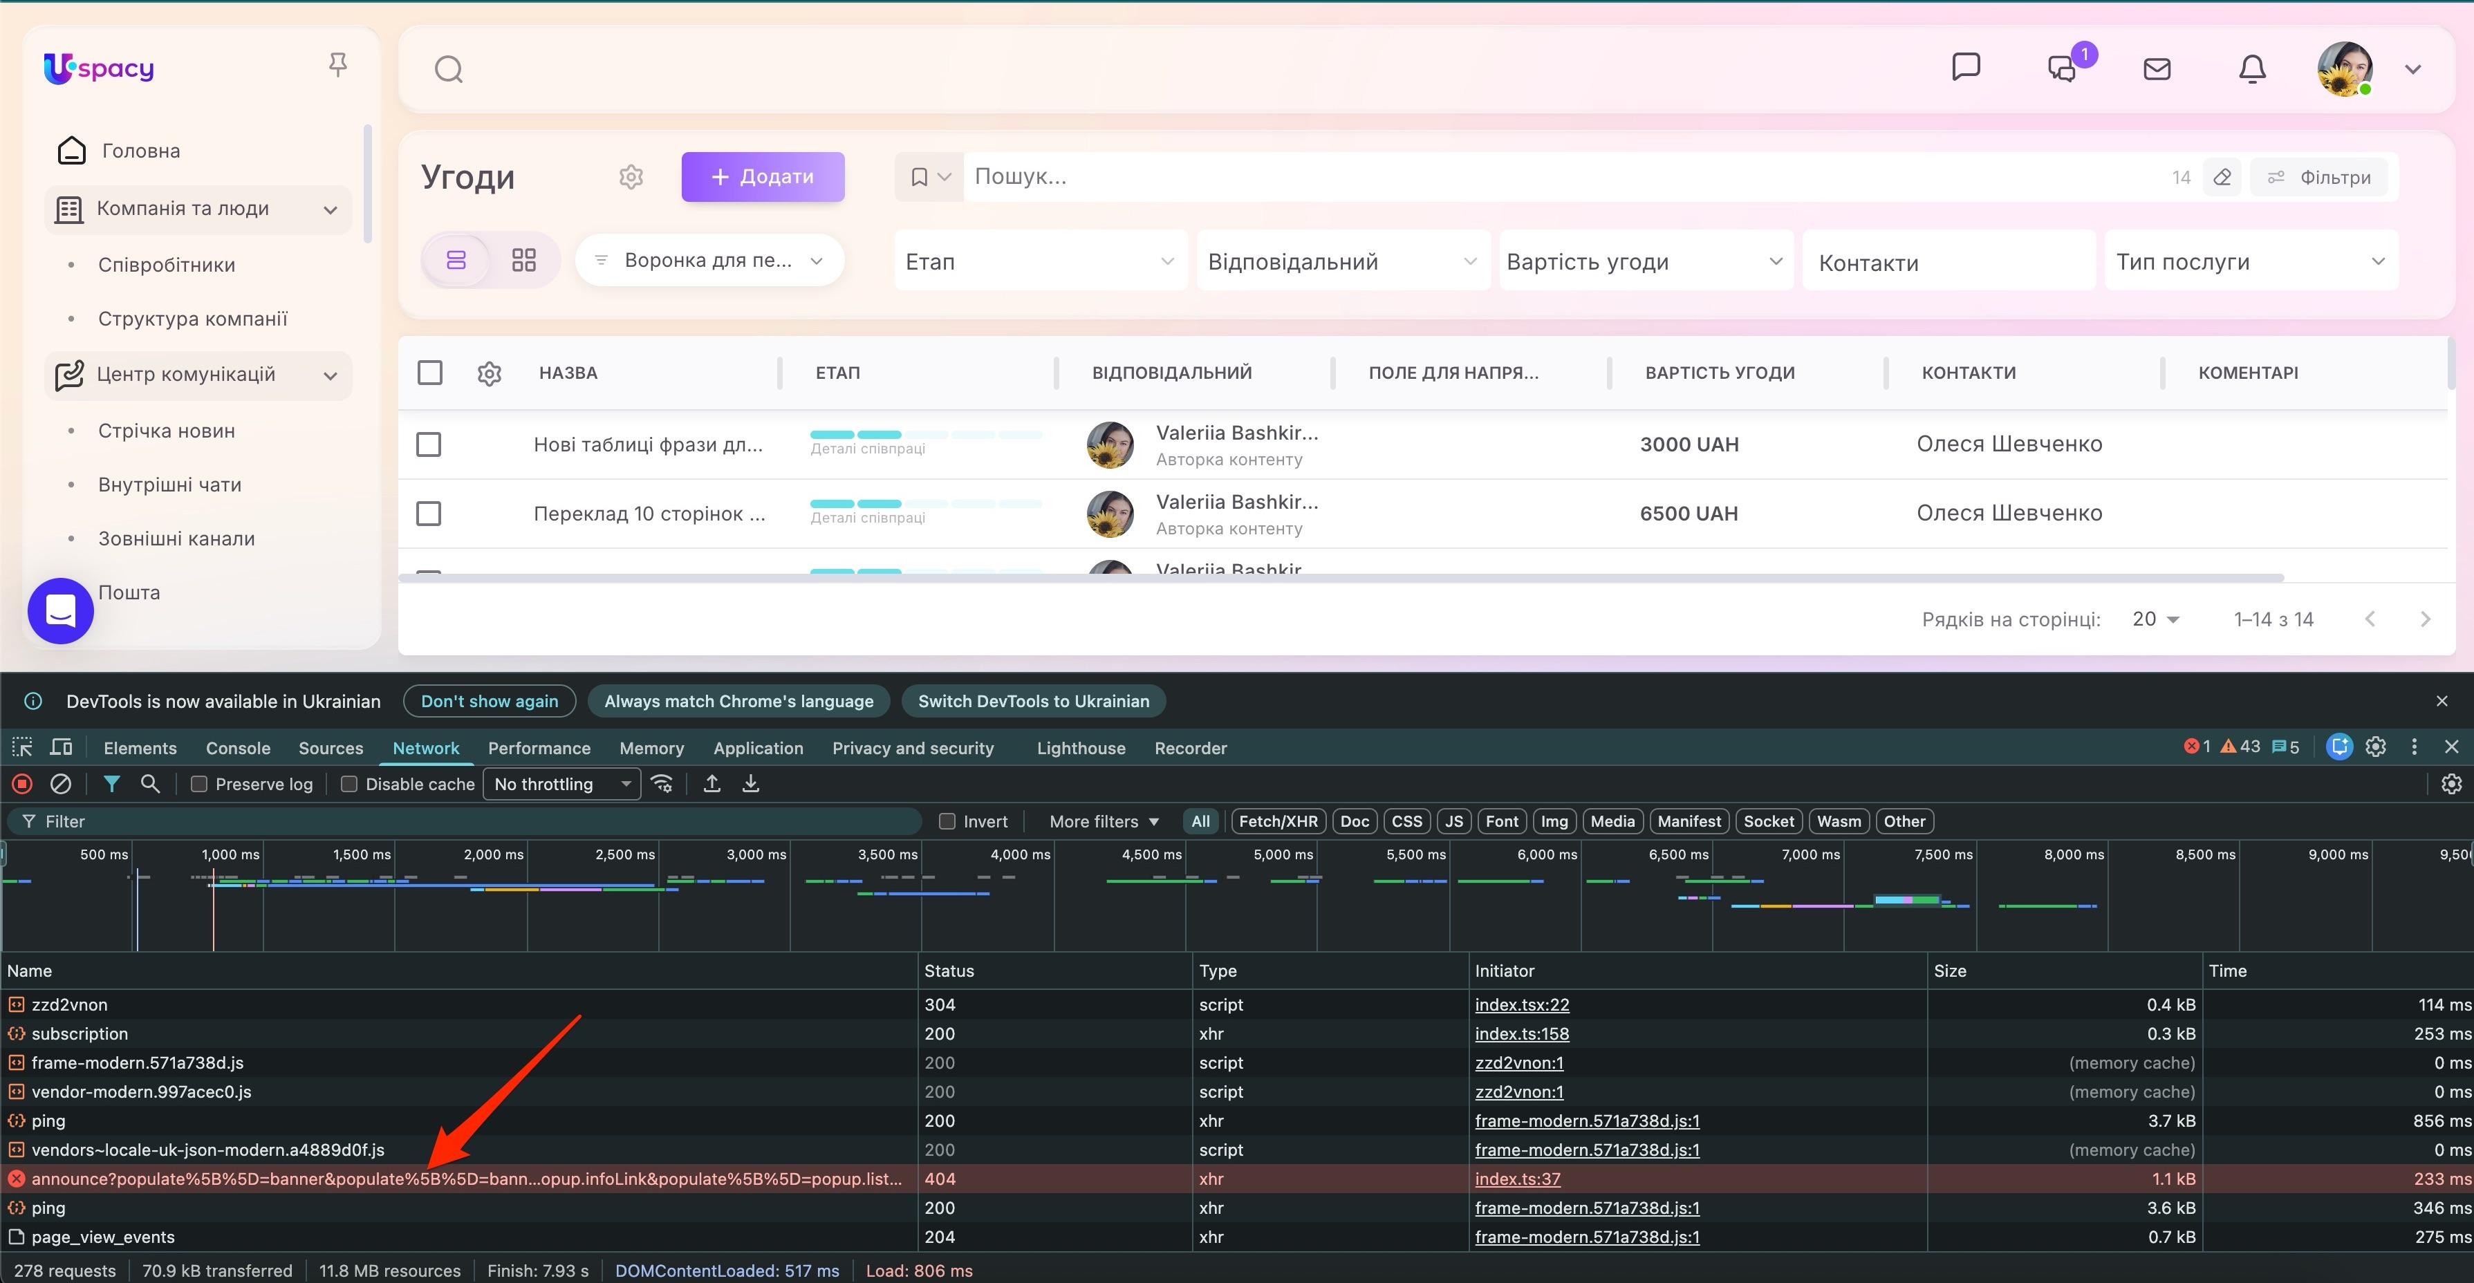This screenshot has height=1283, width=2474.
Task: Open the No throttling dropdown
Action: click(x=562, y=785)
